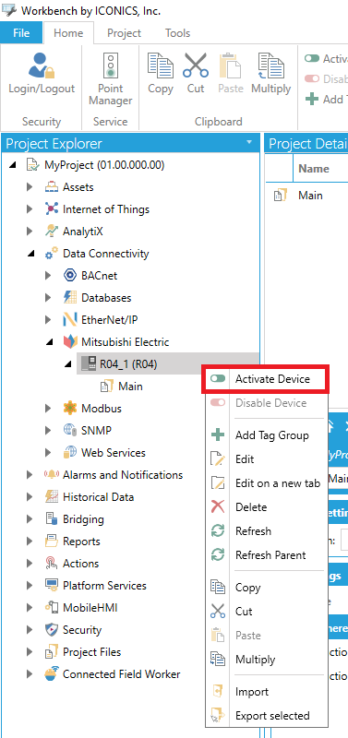Open the Point Manager service
The height and width of the screenshot is (738, 348).
111,79
